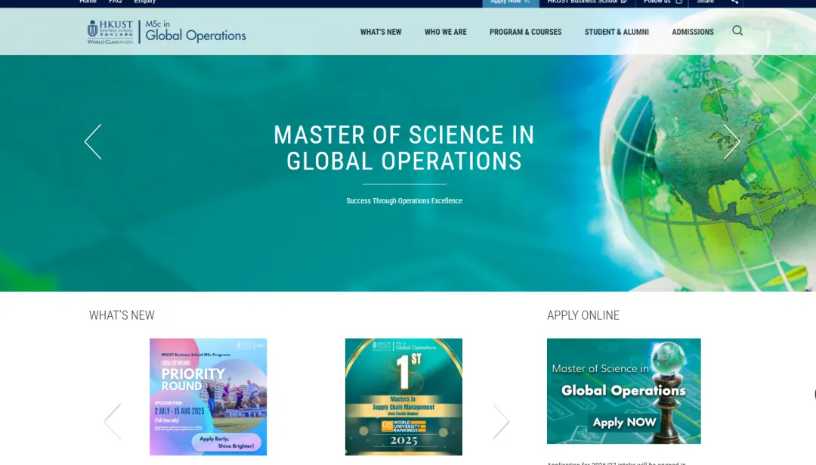This screenshot has height=465, width=816.
Task: Open the HKUST Business School external link
Action: 586,2
